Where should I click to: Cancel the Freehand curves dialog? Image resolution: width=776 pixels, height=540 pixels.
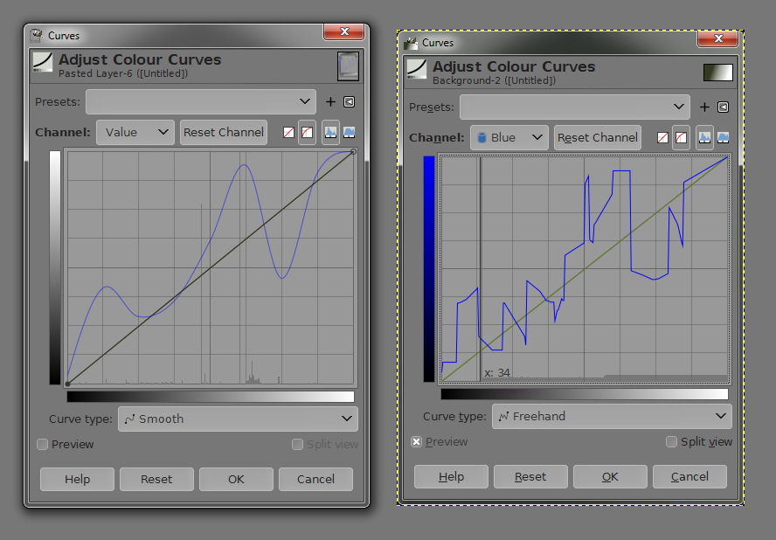pos(689,476)
